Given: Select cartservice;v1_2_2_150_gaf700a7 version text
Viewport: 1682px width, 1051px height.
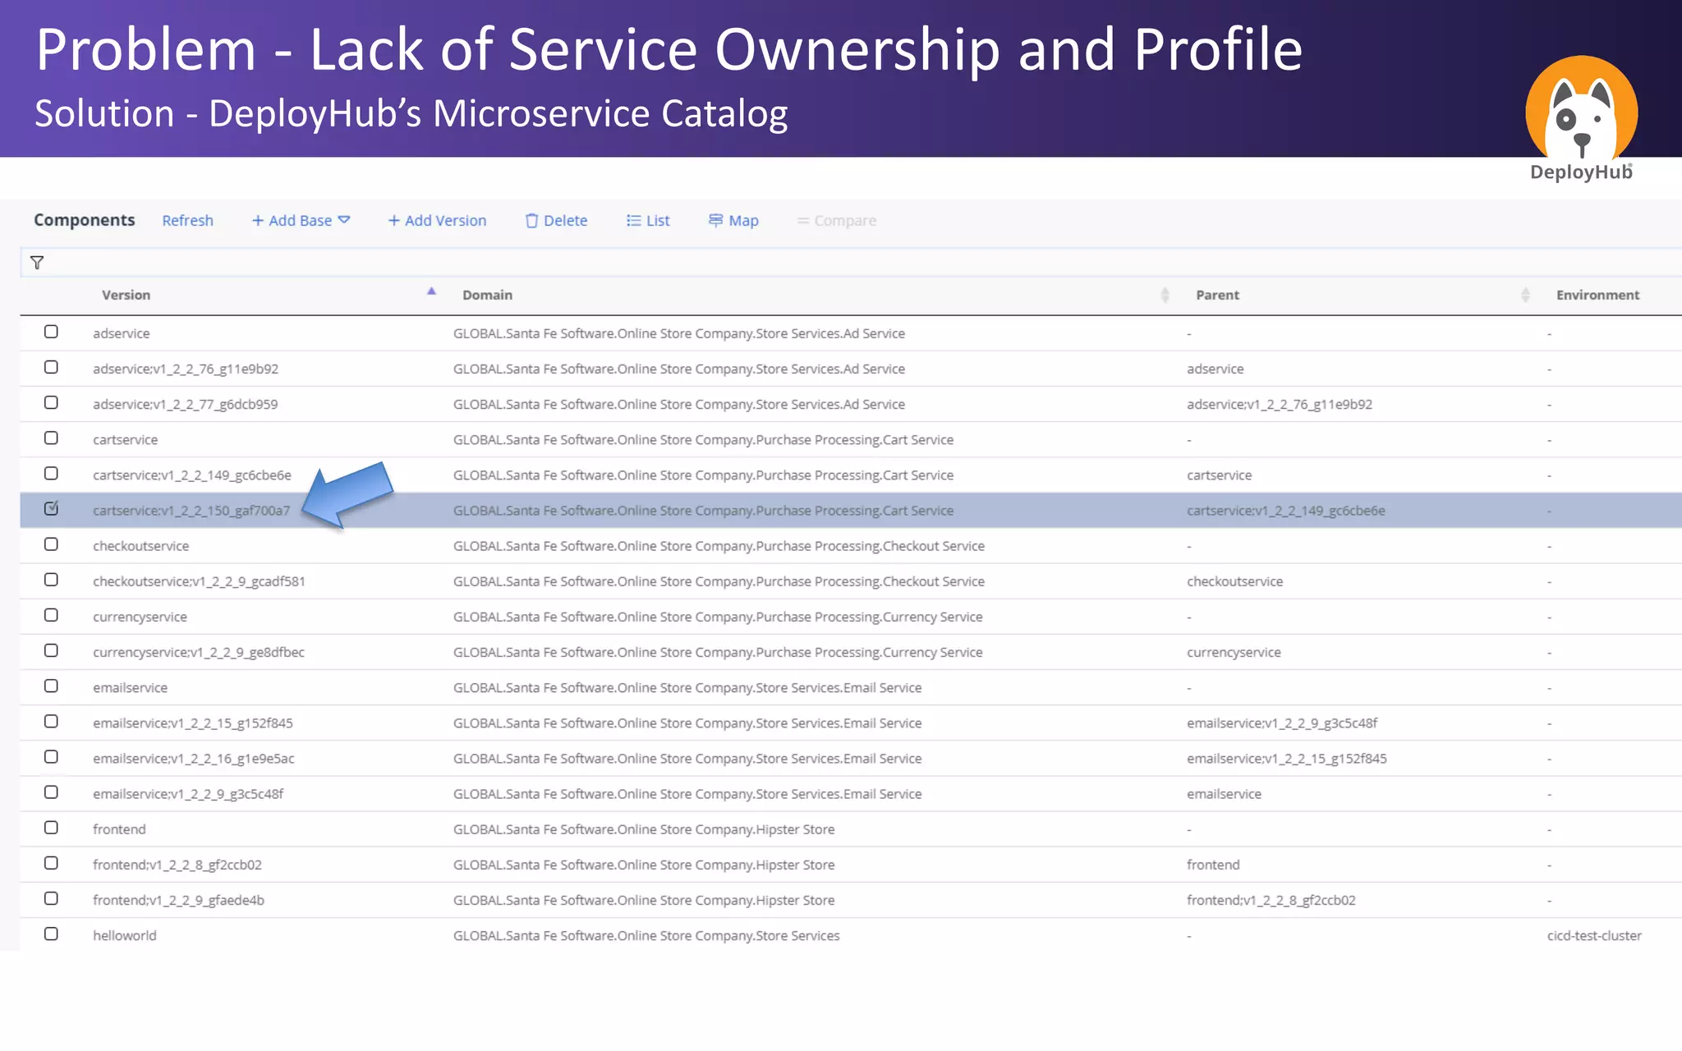Looking at the screenshot, I should (x=191, y=511).
